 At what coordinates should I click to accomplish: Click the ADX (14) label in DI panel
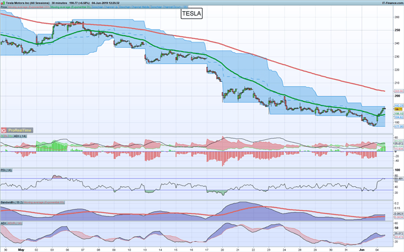pyautogui.click(x=20, y=136)
